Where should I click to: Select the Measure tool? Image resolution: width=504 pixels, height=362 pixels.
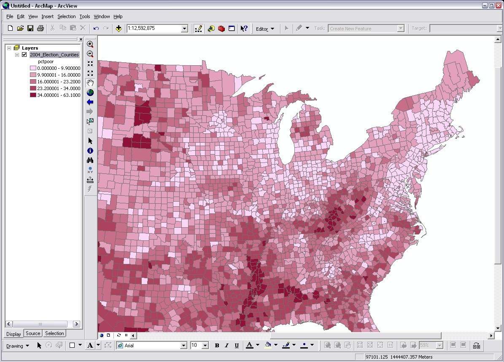(x=90, y=180)
